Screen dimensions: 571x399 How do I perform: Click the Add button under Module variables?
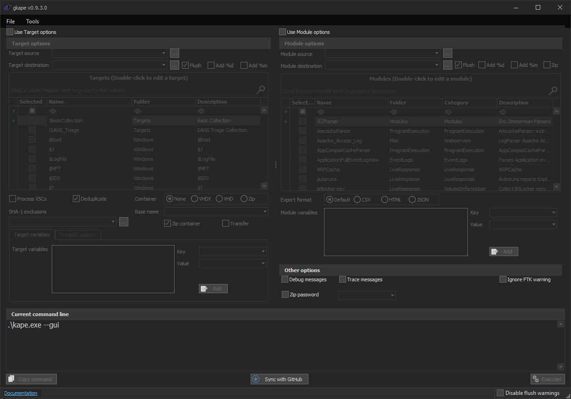[x=504, y=251]
